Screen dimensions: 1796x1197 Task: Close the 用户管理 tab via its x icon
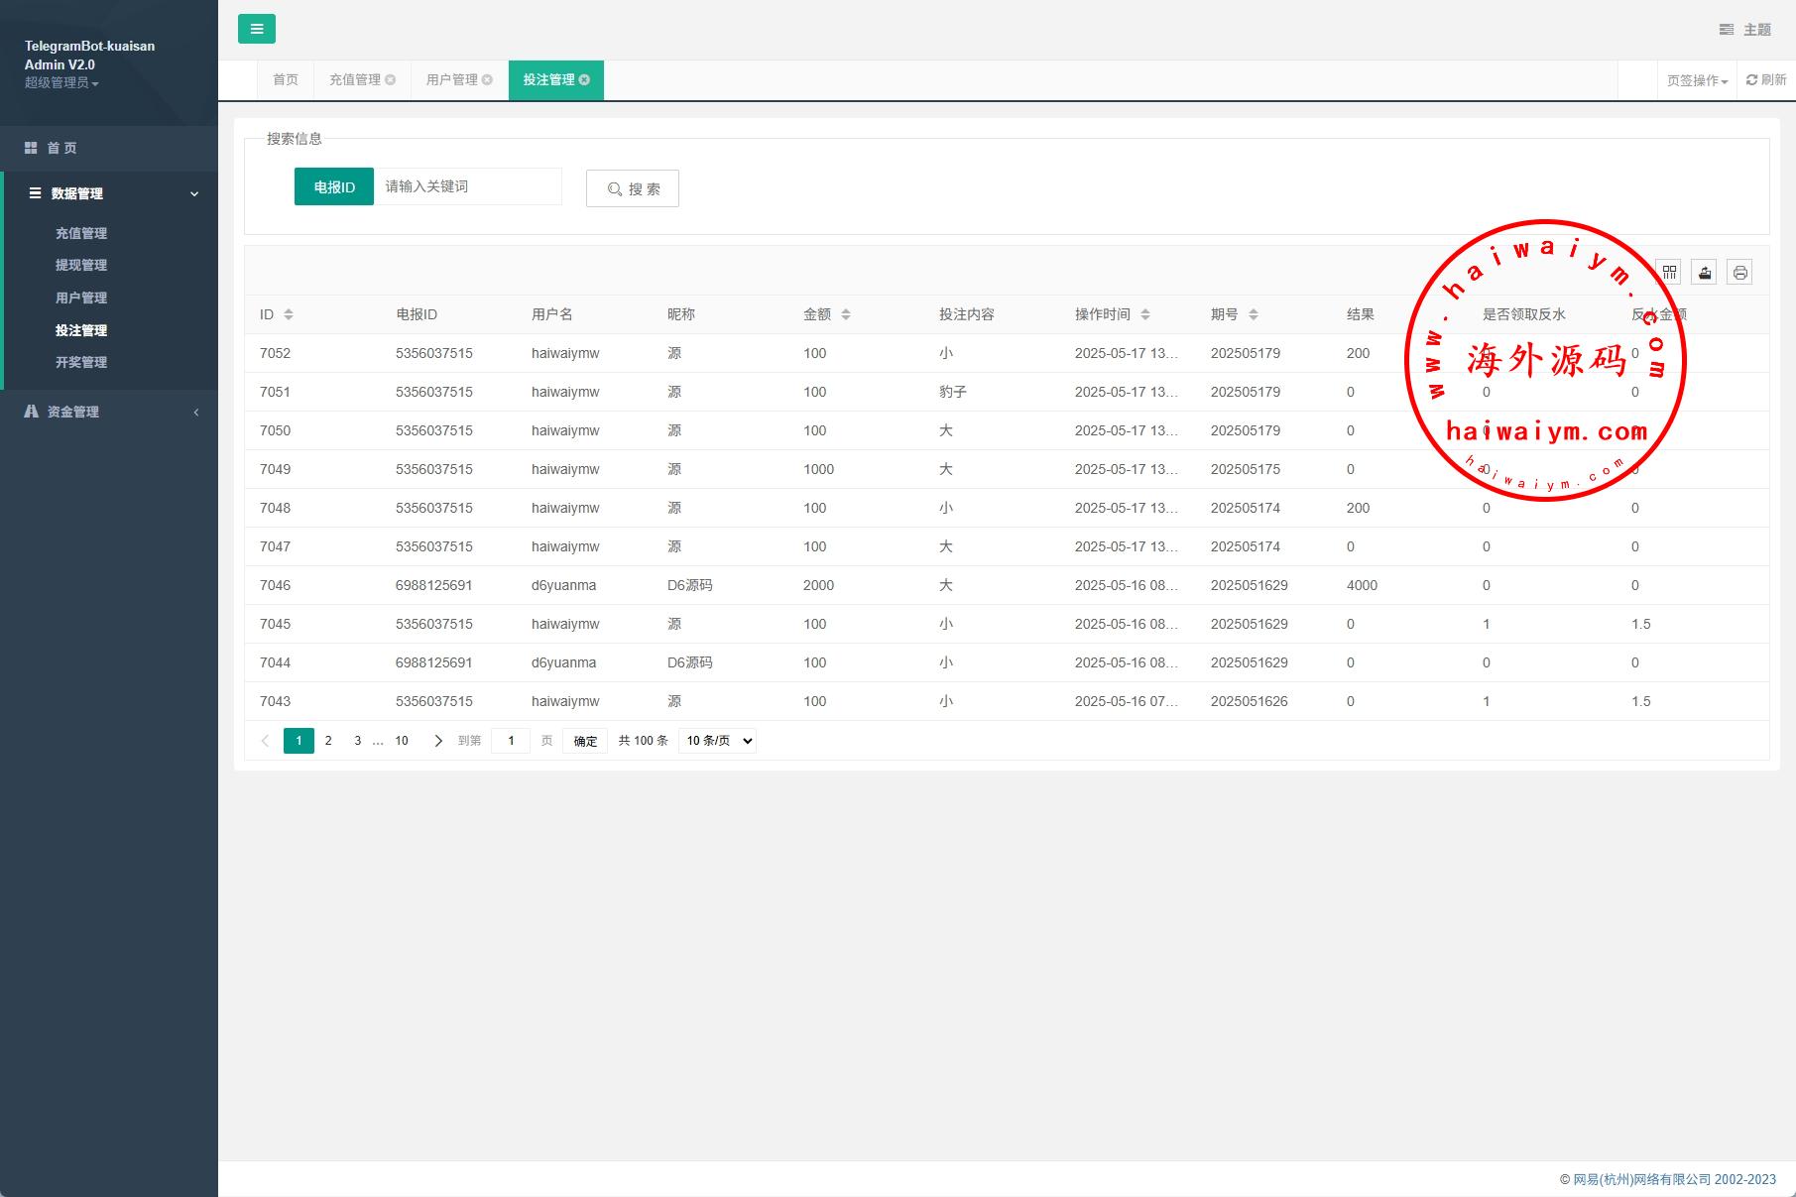point(487,80)
